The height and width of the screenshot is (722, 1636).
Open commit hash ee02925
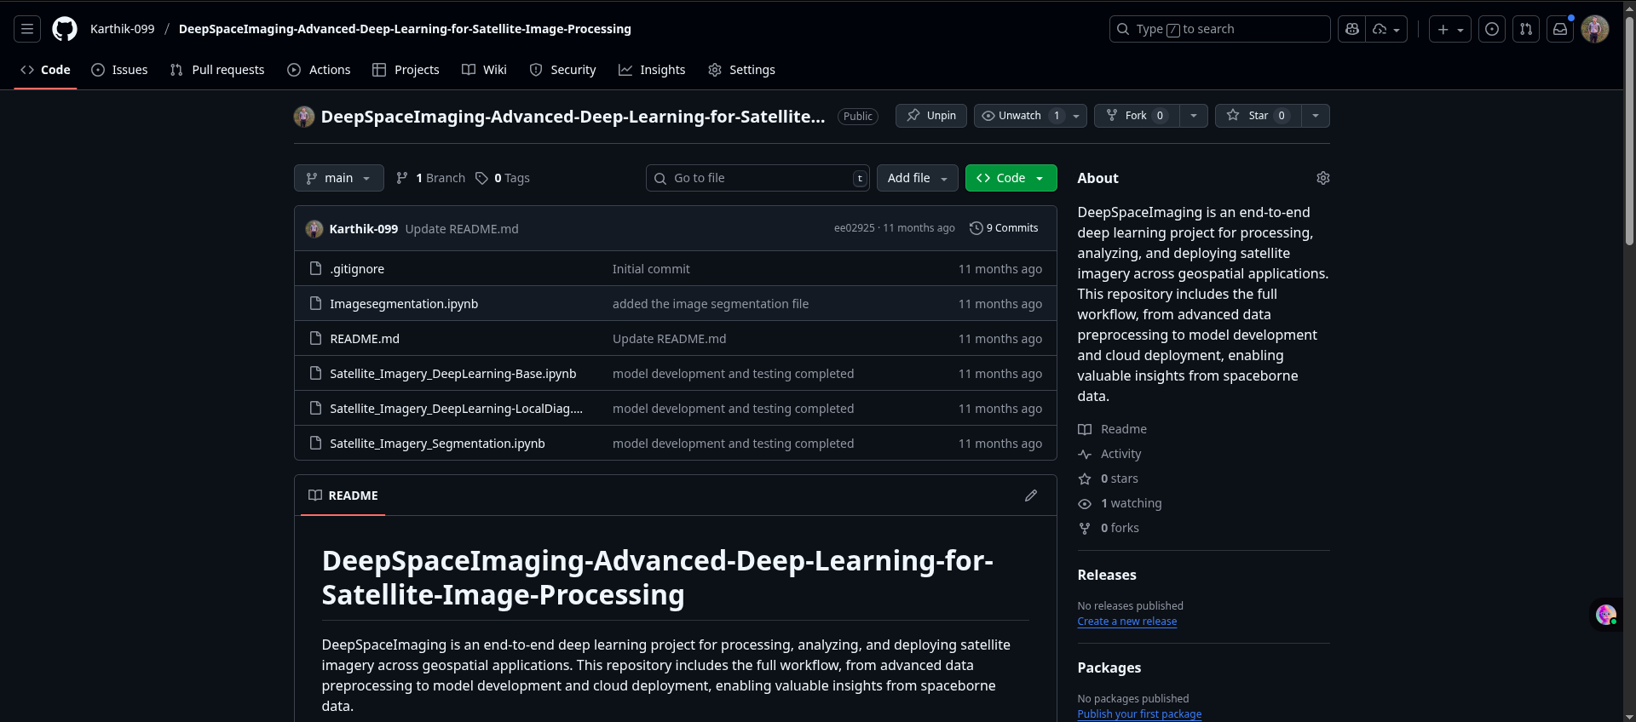click(x=854, y=228)
